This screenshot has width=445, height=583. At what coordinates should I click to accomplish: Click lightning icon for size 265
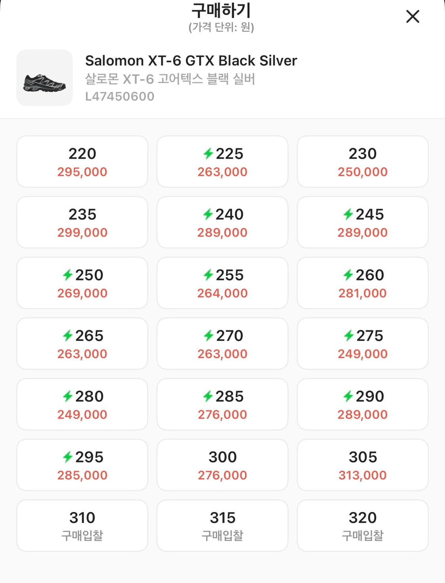(68, 336)
